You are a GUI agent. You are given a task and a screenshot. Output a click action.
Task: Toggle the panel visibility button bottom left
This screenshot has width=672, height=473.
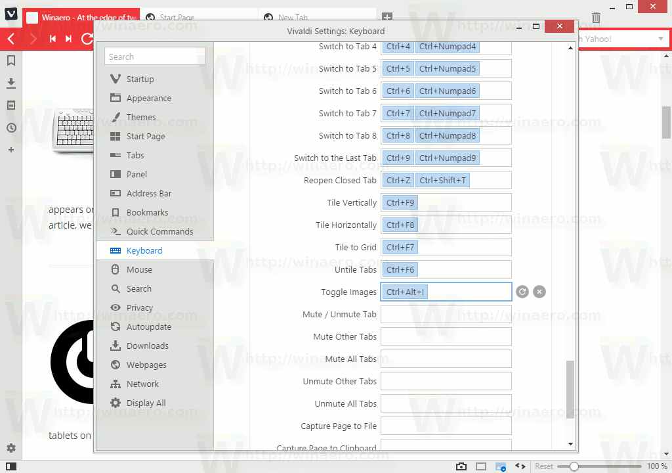click(x=10, y=465)
